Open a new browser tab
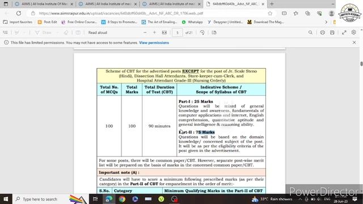Screen dimensions: 363x204 pyautogui.click(x=272, y=4)
